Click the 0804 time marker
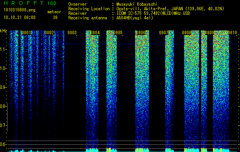The width and height of the screenshot is (240, 152). click(x=95, y=33)
